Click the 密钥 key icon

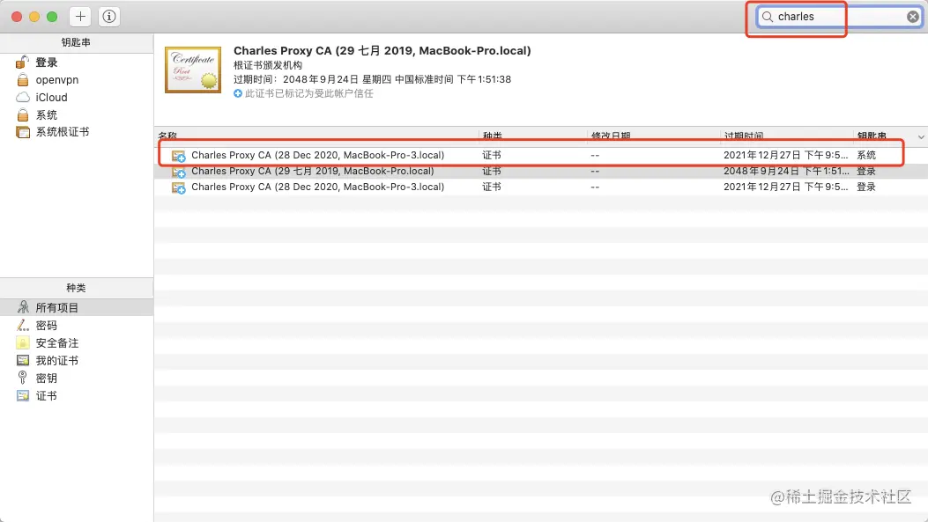point(23,377)
